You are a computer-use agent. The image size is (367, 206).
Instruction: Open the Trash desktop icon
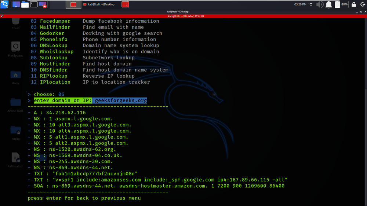coord(16,24)
